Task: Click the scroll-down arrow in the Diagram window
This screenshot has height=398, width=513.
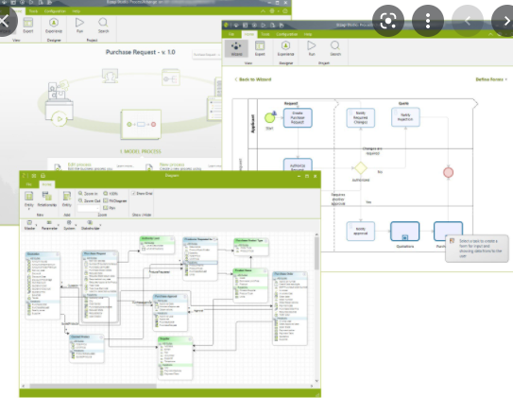Action: point(316,381)
